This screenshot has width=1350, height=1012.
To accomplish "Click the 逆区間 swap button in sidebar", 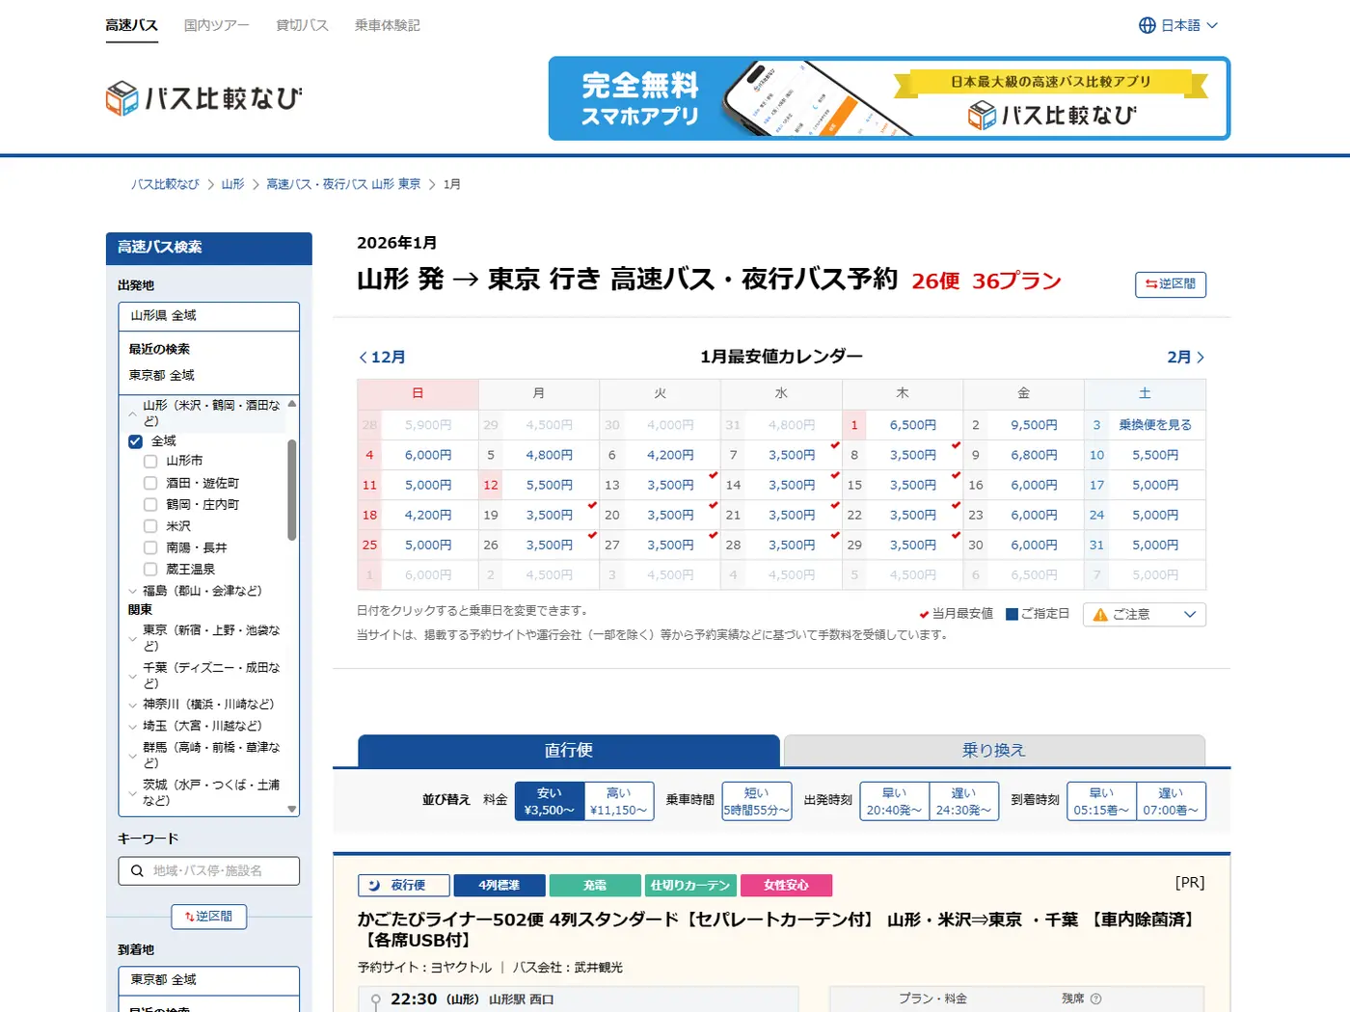I will (x=208, y=917).
